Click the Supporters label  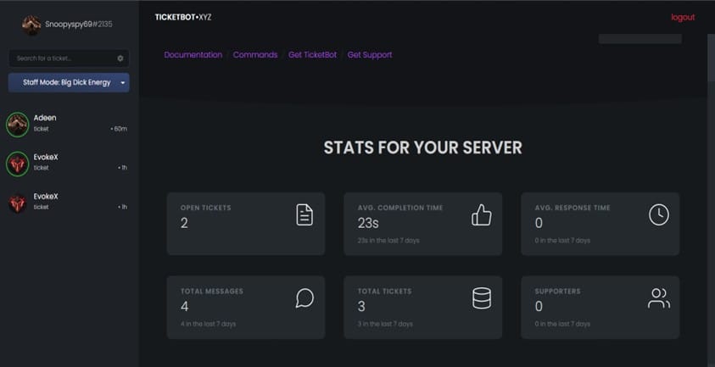click(558, 292)
